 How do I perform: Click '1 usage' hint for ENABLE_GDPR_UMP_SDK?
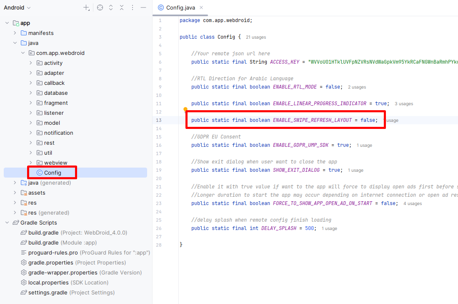(x=364, y=146)
